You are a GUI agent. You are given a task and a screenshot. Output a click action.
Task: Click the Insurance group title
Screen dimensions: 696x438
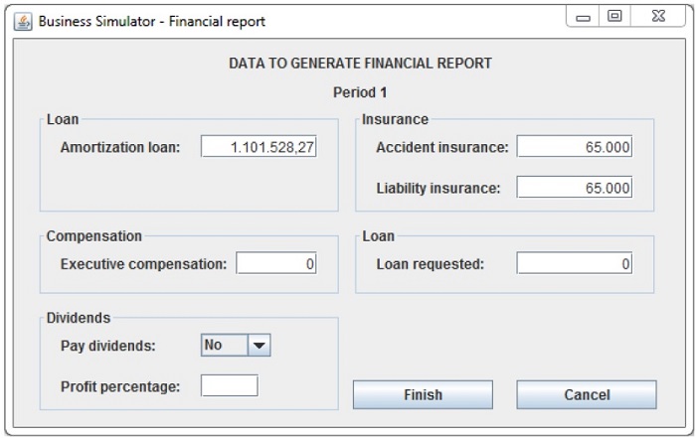coord(395,119)
